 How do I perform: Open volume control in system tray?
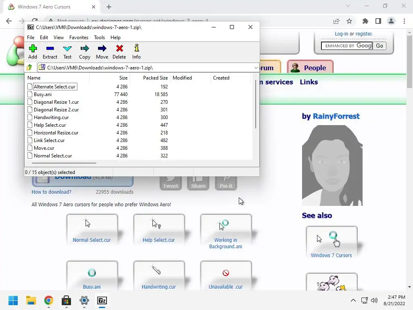click(374, 300)
